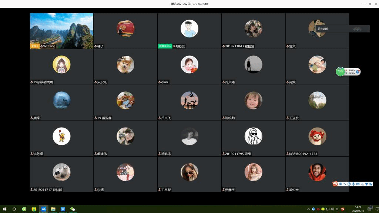379x213 pixels.
Task: Open the Sogou emoji face panel
Action: (349, 184)
